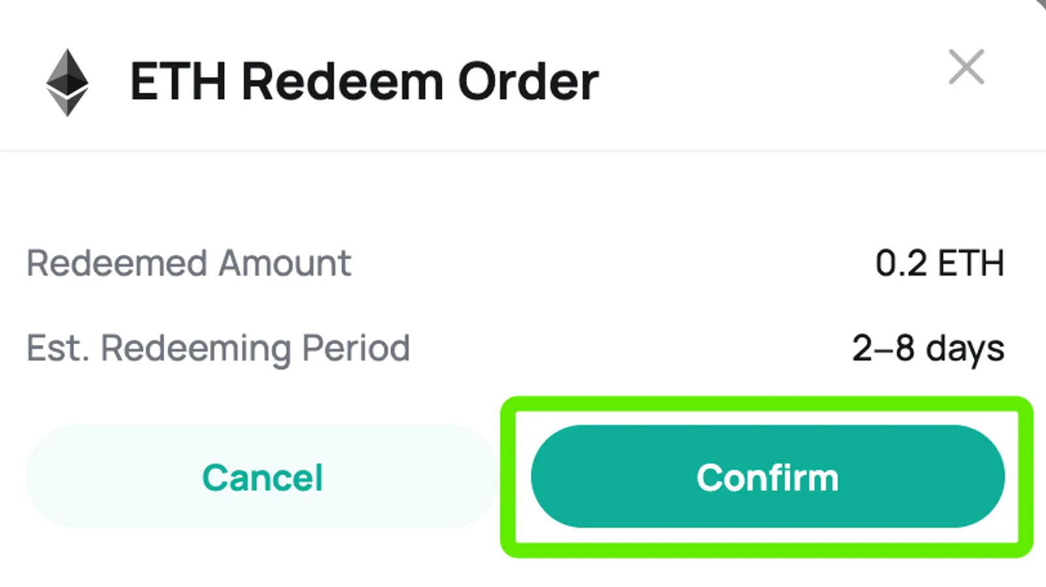1046x587 pixels.
Task: Select the "Redeemed Amount" label
Action: pyautogui.click(x=188, y=263)
